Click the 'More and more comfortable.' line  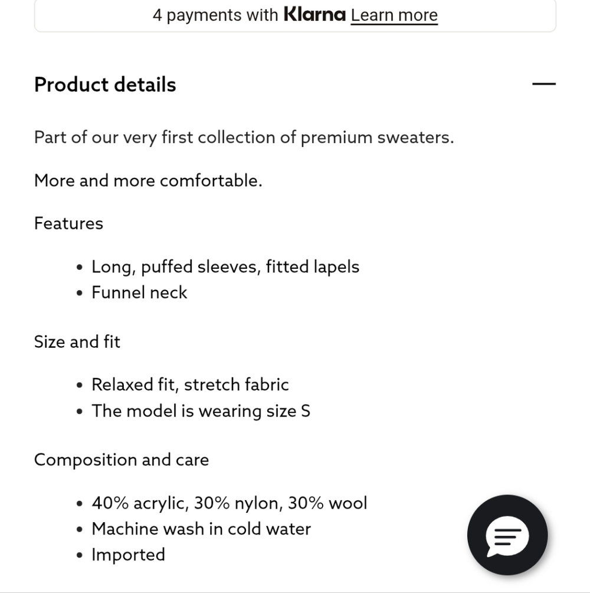coord(148,180)
